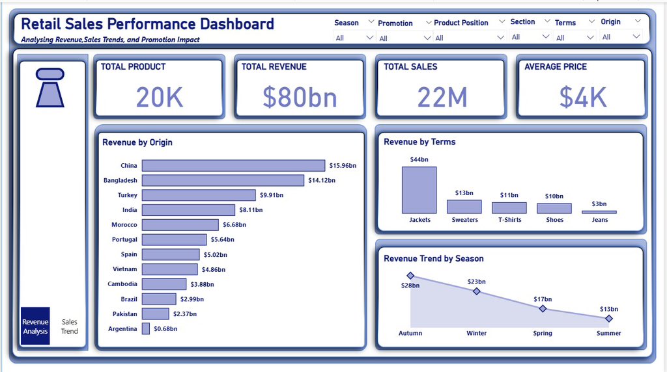
Task: Select the Argentina revenue bar
Action: 146,328
